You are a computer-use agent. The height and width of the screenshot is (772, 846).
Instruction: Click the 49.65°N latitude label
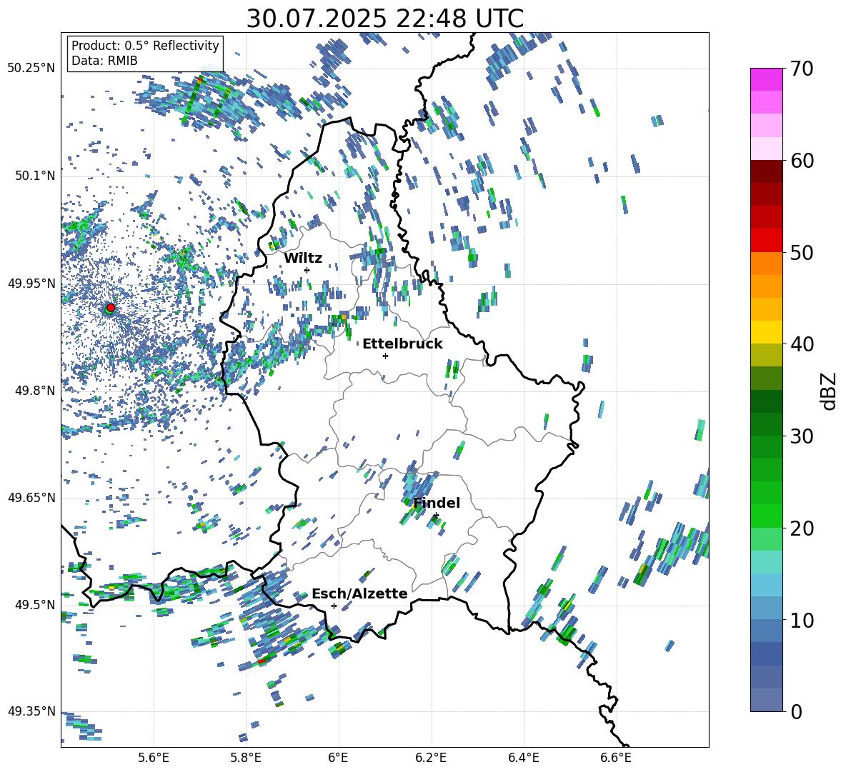(x=31, y=497)
